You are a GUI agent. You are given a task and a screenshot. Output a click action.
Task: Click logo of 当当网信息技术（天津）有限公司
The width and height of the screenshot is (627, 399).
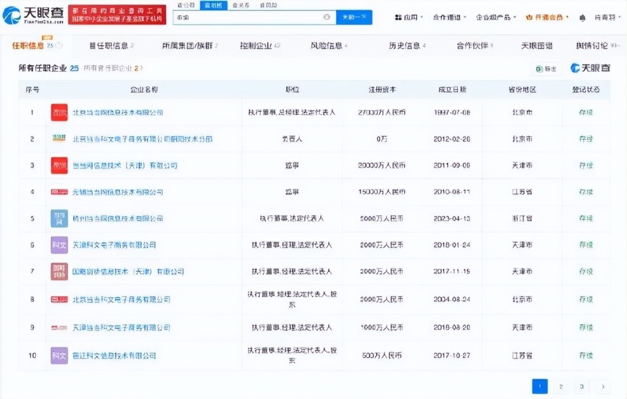tap(59, 165)
